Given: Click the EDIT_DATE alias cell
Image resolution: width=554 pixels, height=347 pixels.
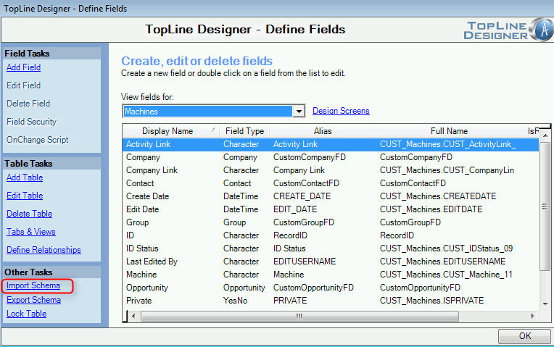Looking at the screenshot, I should 294,209.
